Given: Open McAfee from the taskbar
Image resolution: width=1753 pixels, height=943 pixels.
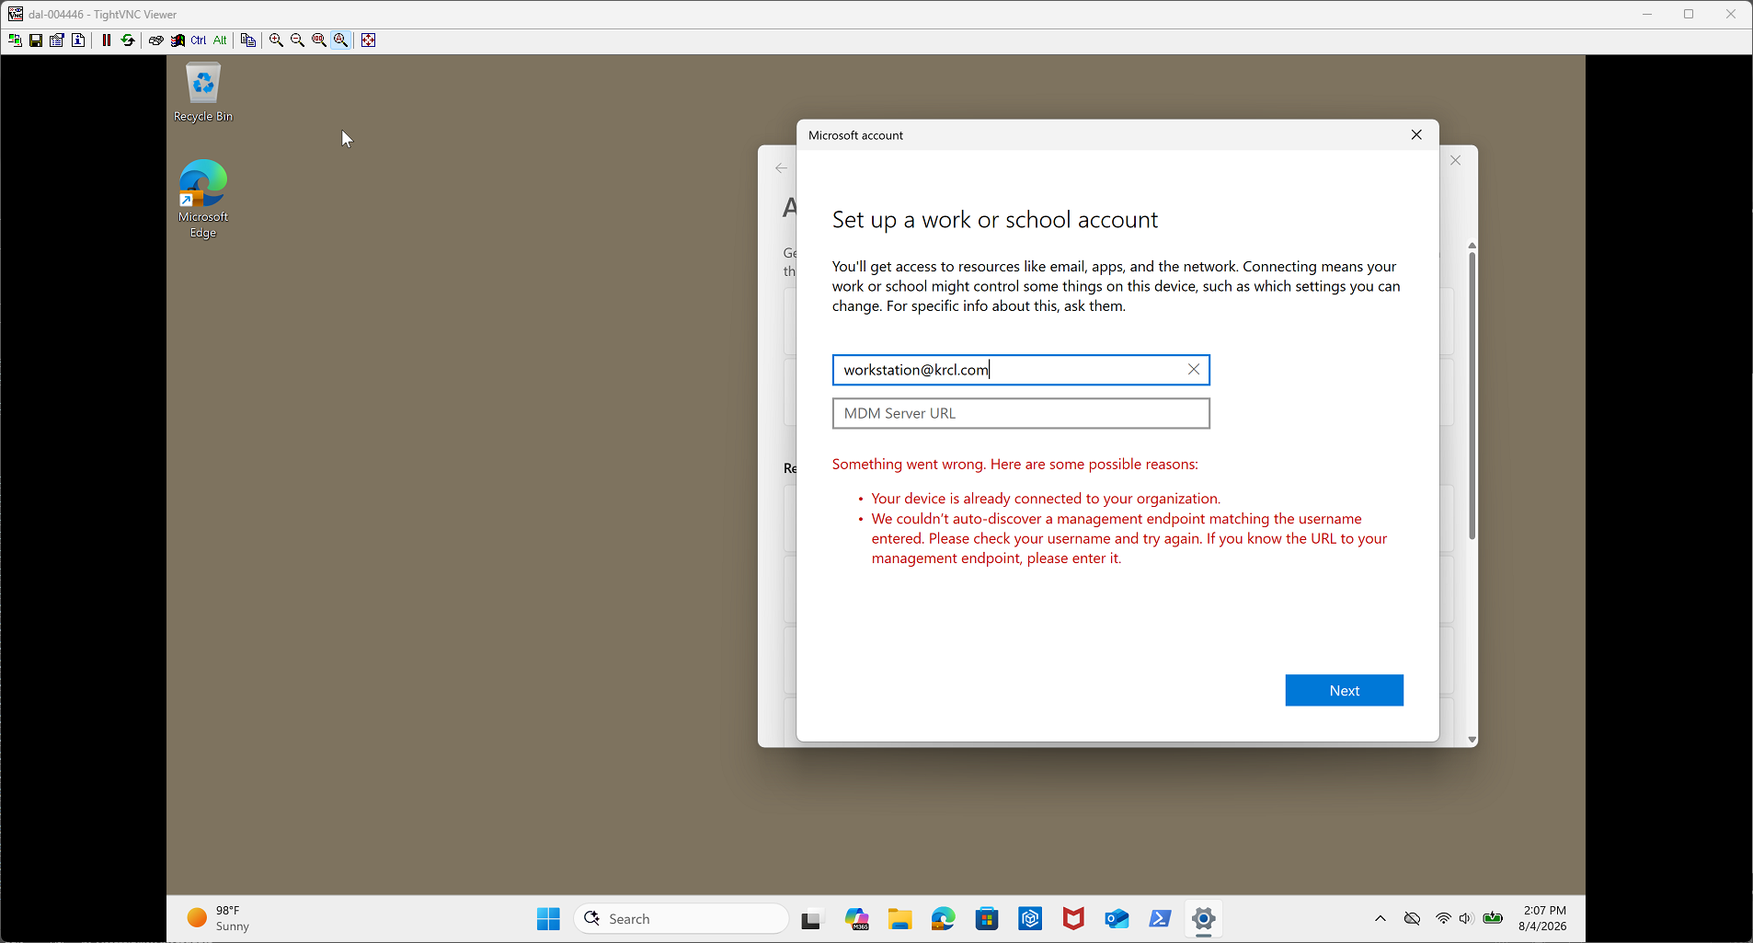Looking at the screenshot, I should 1073,919.
